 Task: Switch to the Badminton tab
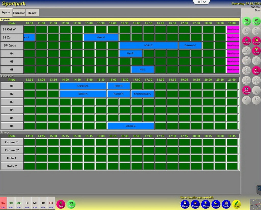[x=19, y=13]
